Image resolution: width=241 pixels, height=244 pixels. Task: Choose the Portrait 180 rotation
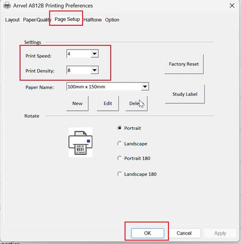coord(134,159)
